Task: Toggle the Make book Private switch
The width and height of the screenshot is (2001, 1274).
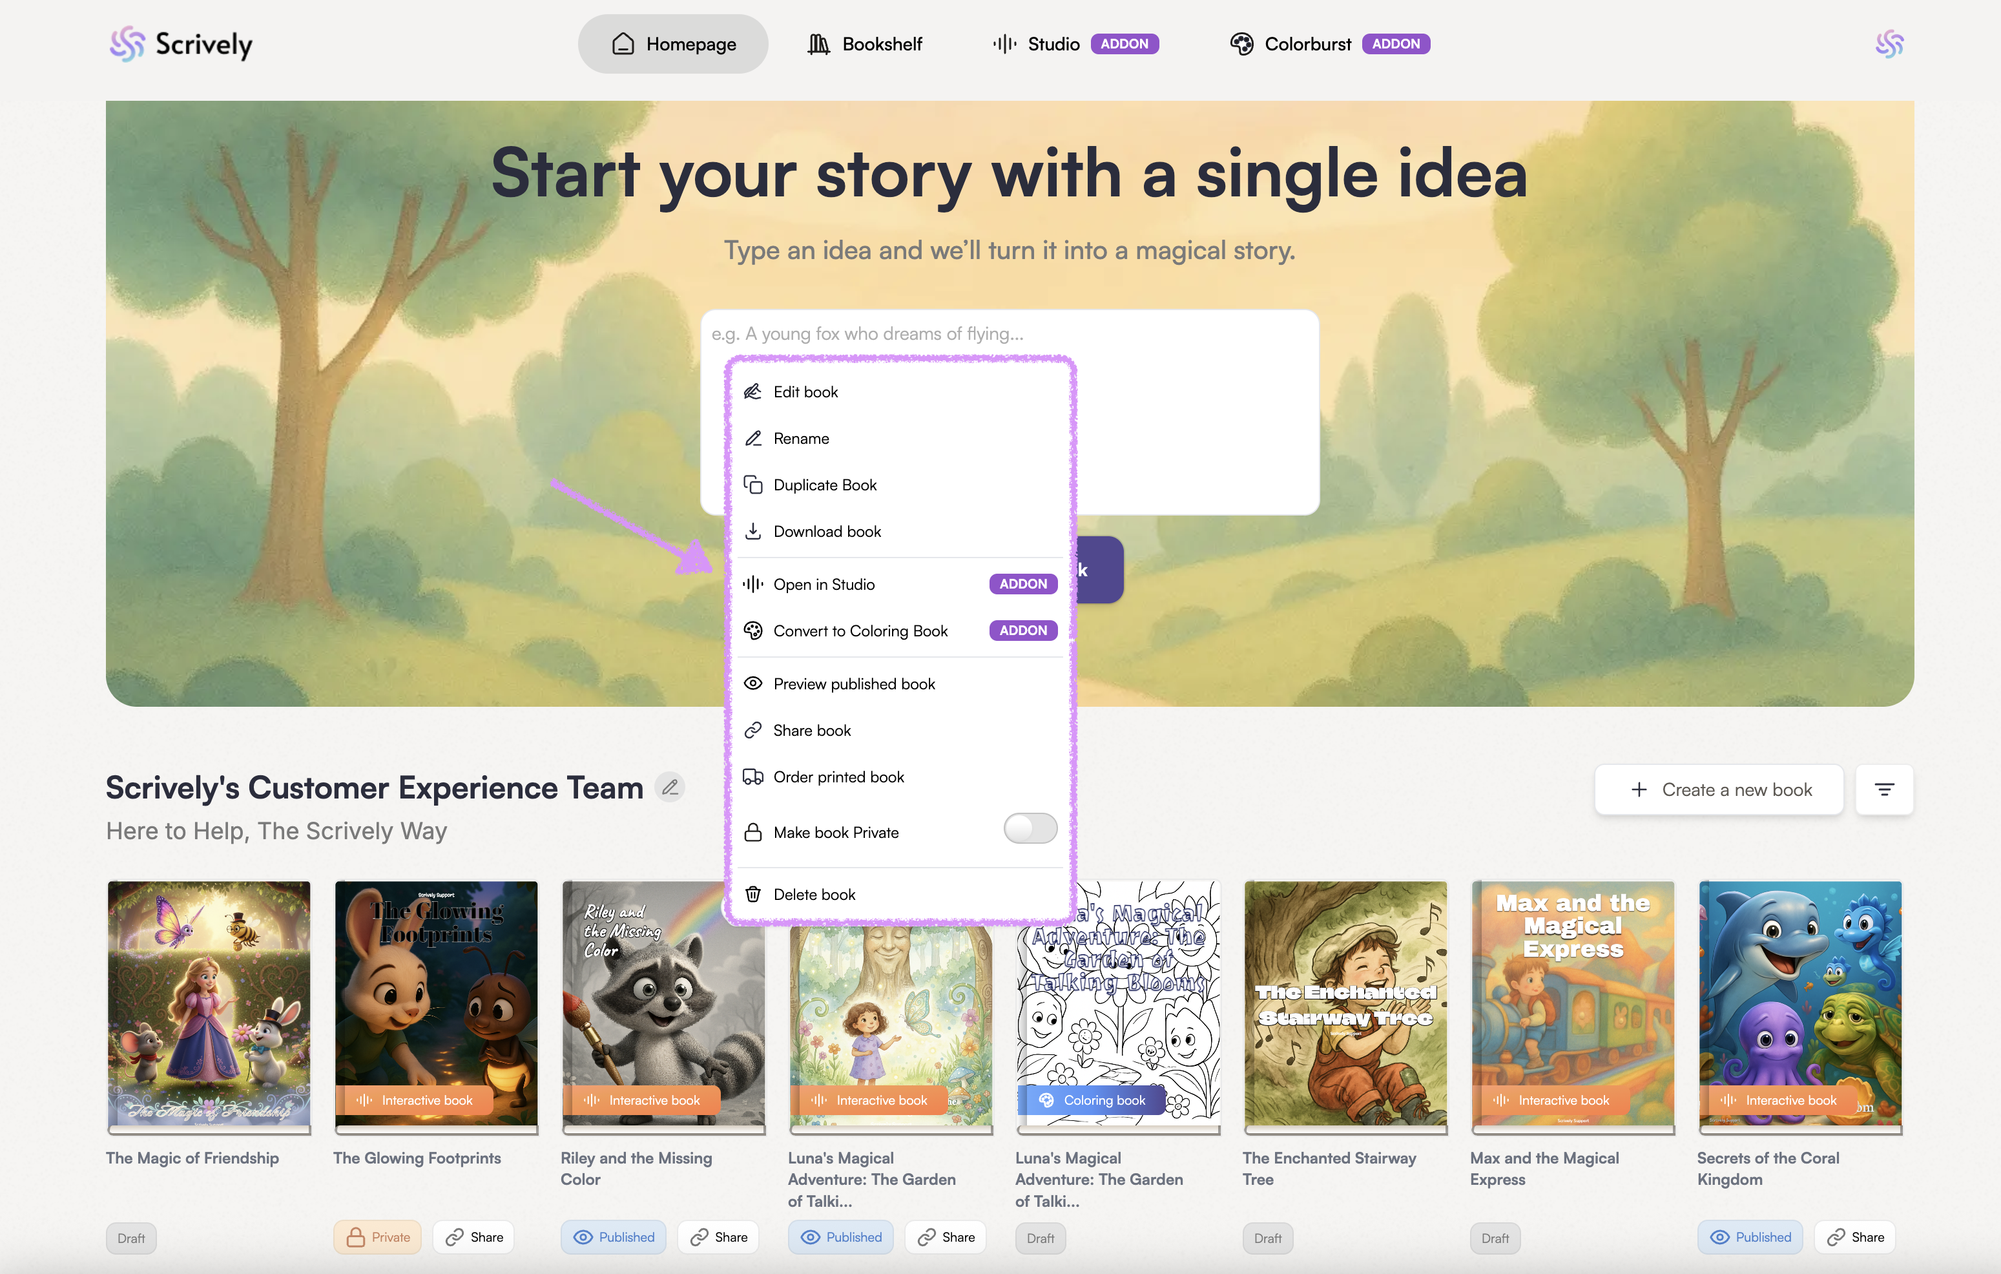Action: [1030, 829]
